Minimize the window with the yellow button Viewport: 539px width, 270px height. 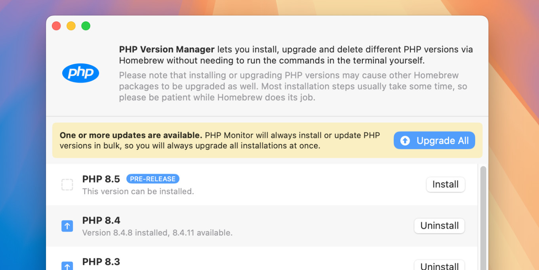click(x=71, y=26)
